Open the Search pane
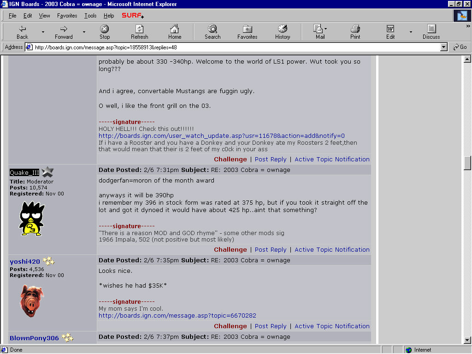 pos(212,32)
